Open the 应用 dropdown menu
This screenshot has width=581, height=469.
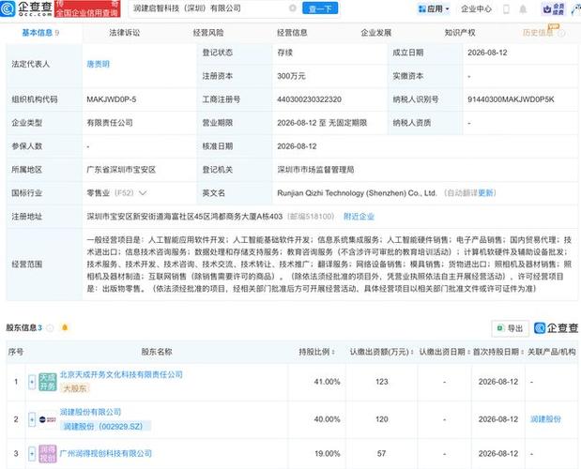(x=434, y=8)
